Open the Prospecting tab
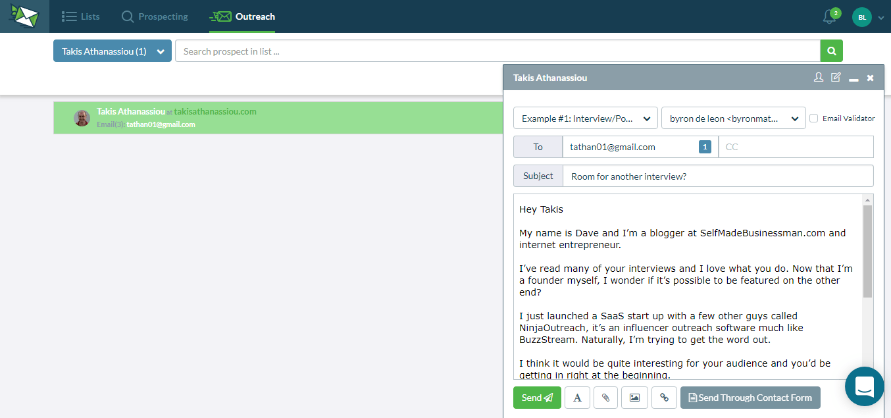This screenshot has height=418, width=891. coord(155,16)
